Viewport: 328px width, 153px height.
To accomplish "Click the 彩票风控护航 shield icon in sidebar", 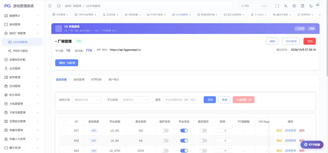I will coord(6,60).
